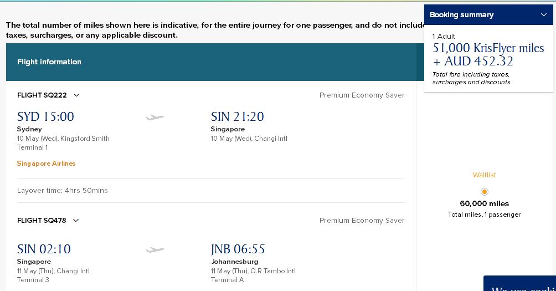Expand the FLIGHT SQ222 details chevron
Image resolution: width=556 pixels, height=291 pixels.
[x=76, y=95]
